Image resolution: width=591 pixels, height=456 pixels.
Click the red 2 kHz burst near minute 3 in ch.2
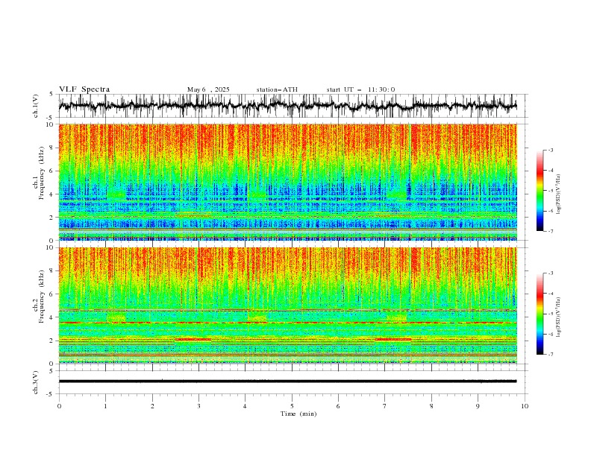pos(193,339)
